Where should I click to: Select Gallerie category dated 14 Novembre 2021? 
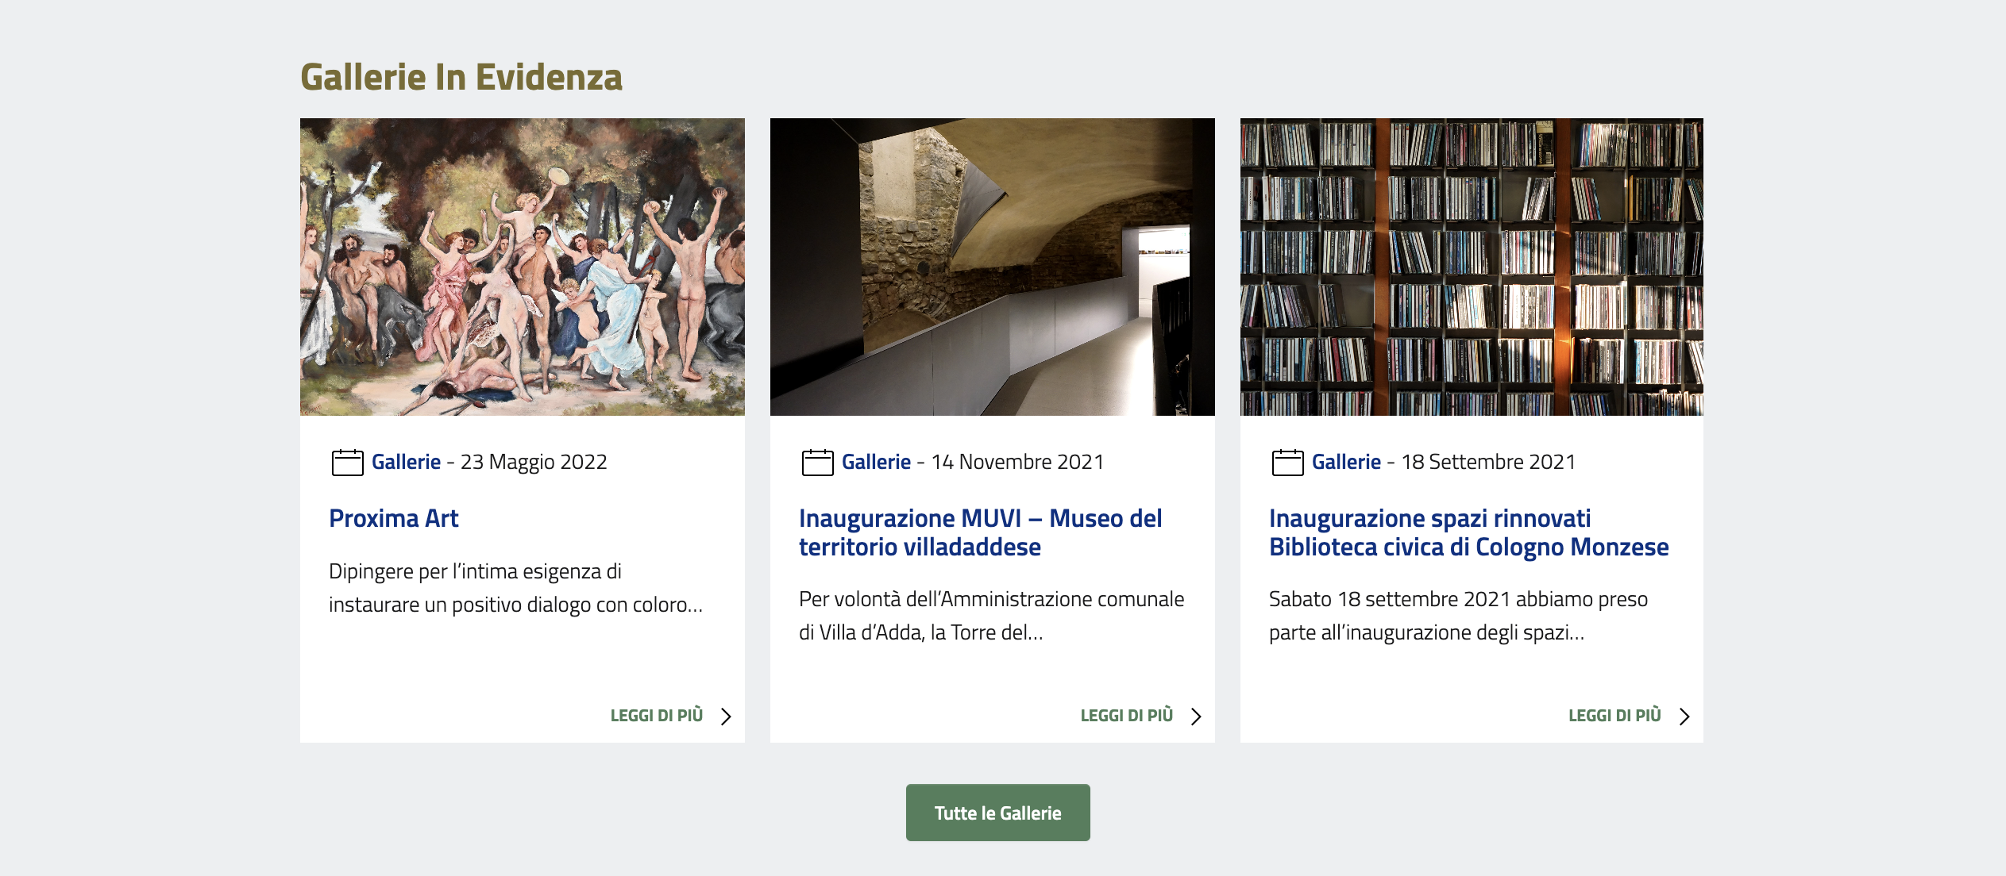click(x=876, y=462)
